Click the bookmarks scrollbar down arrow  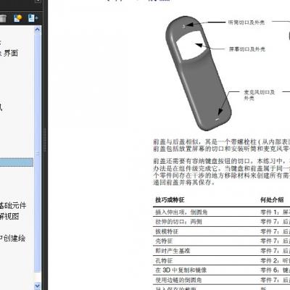(x=38, y=286)
